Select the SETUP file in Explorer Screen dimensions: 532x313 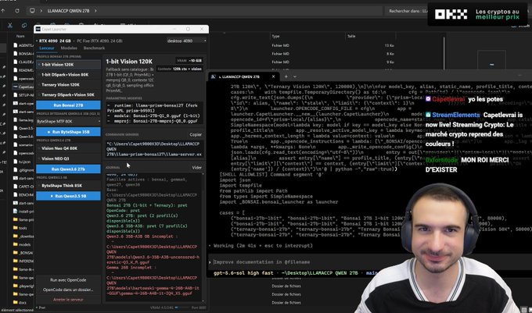pyautogui.click(x=23, y=95)
